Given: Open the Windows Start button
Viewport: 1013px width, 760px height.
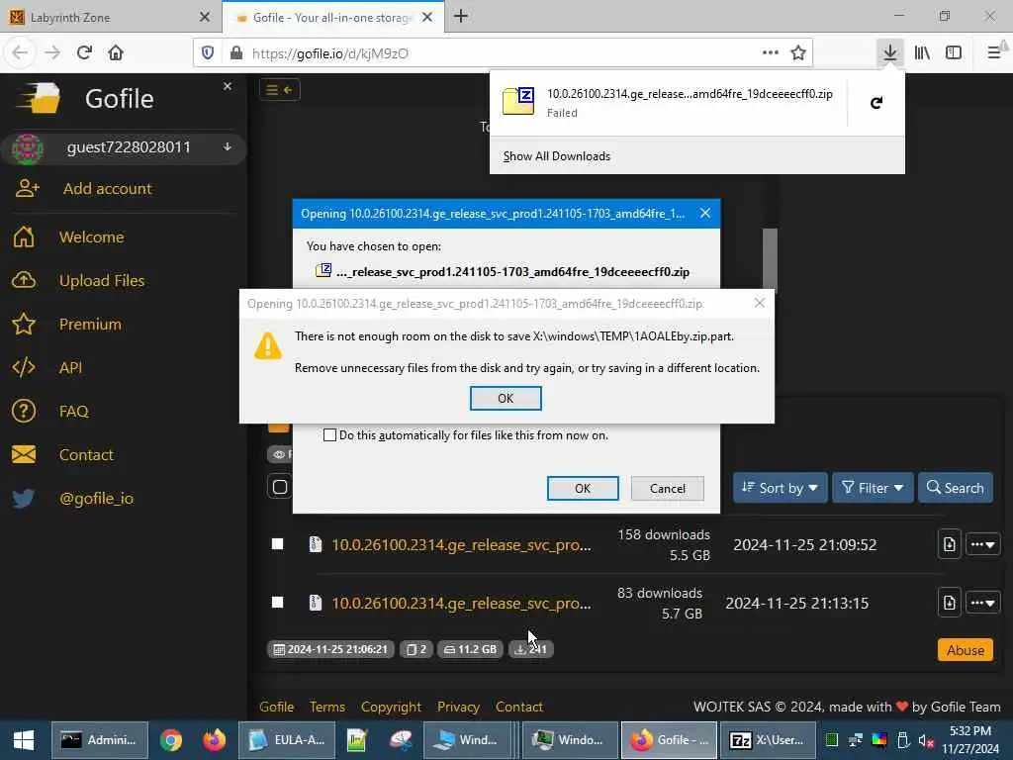Looking at the screenshot, I should (x=24, y=740).
